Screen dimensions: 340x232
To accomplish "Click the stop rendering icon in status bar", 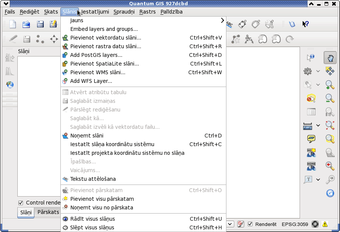I will coord(240,224).
